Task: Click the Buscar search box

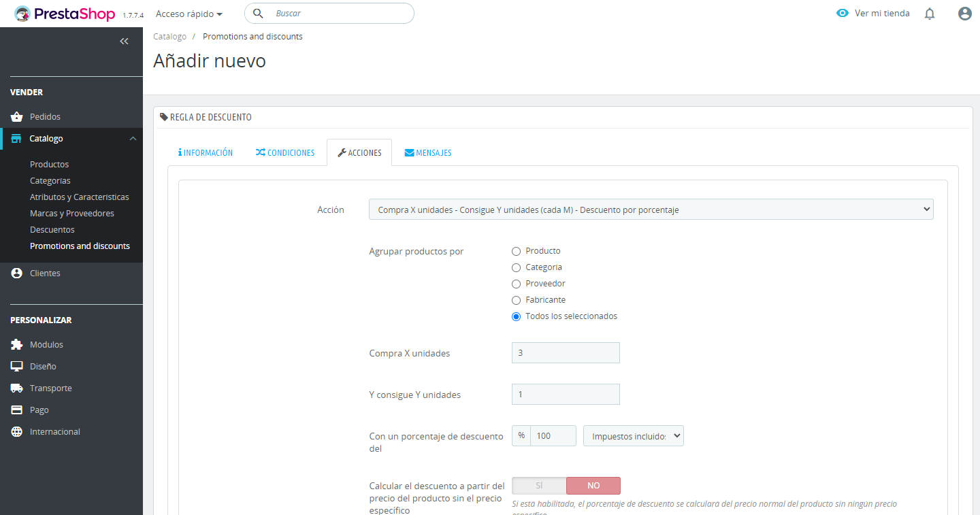Action: pos(340,14)
